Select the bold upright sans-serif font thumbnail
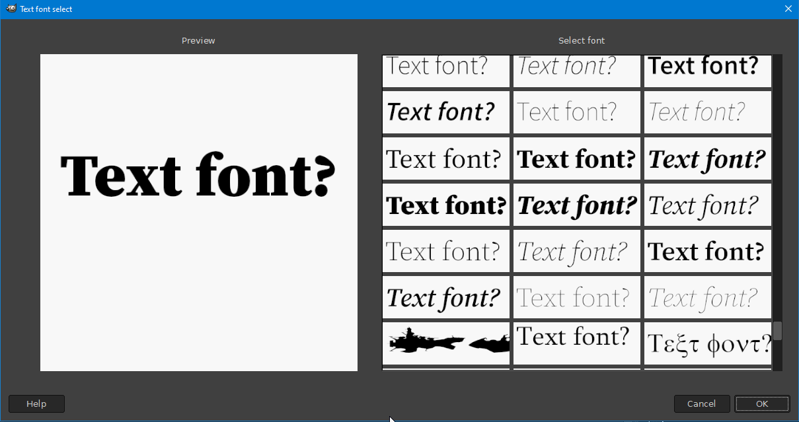 (708, 71)
